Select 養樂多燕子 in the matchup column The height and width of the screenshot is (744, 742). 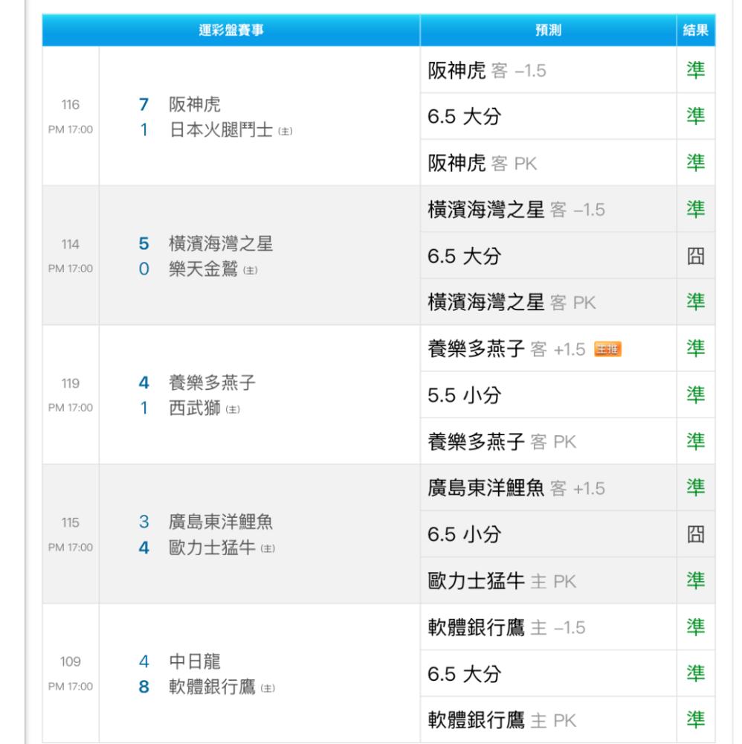pos(213,383)
